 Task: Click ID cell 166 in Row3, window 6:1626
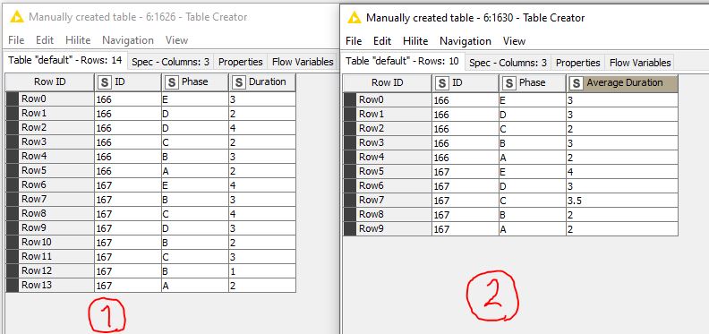click(x=128, y=141)
